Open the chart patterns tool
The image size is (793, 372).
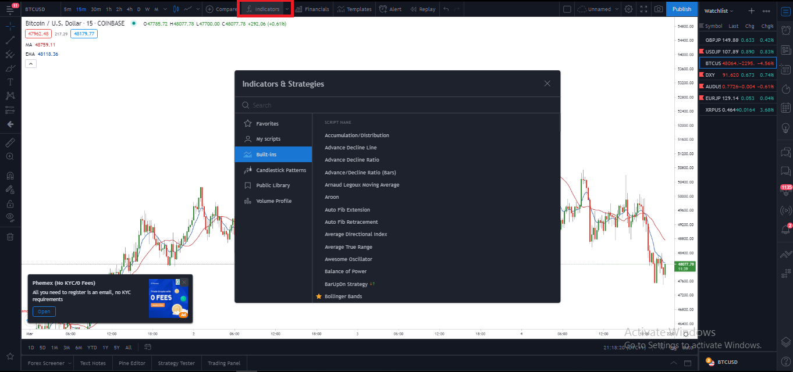point(10,96)
